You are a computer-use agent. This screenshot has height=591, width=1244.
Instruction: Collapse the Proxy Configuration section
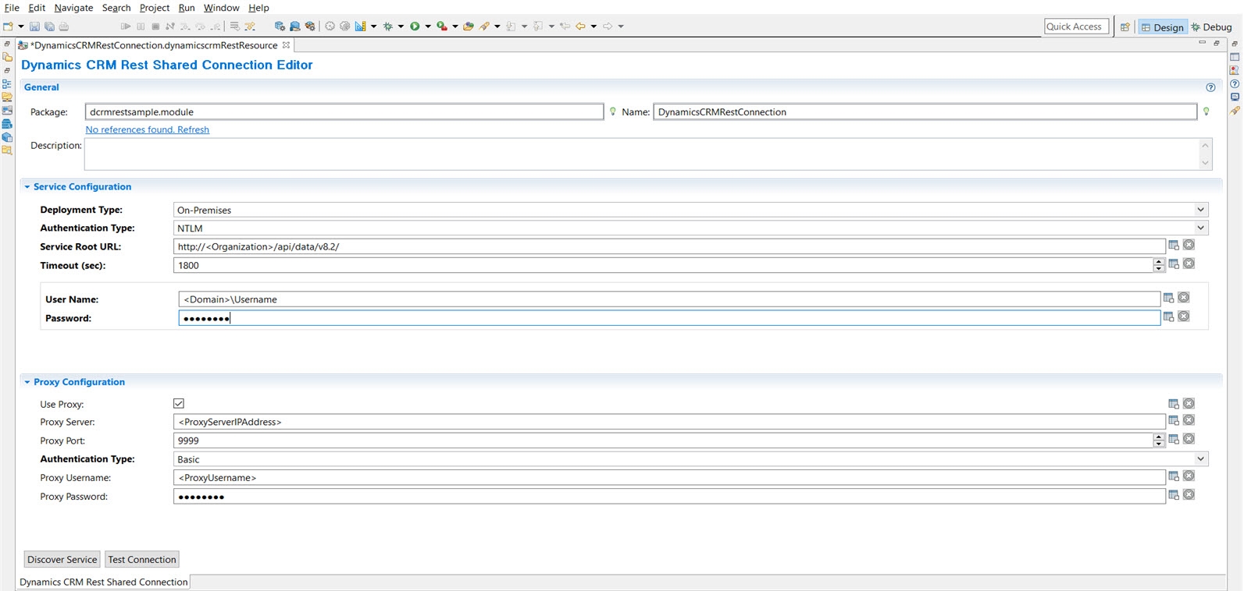pos(27,382)
